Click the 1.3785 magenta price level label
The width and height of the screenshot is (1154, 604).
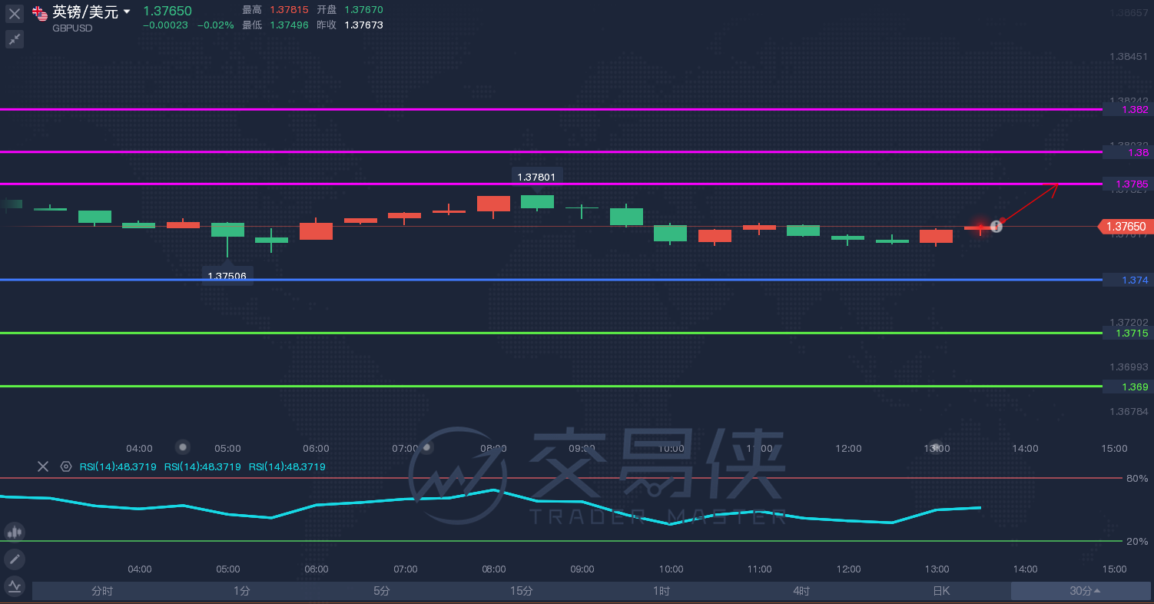pyautogui.click(x=1131, y=184)
